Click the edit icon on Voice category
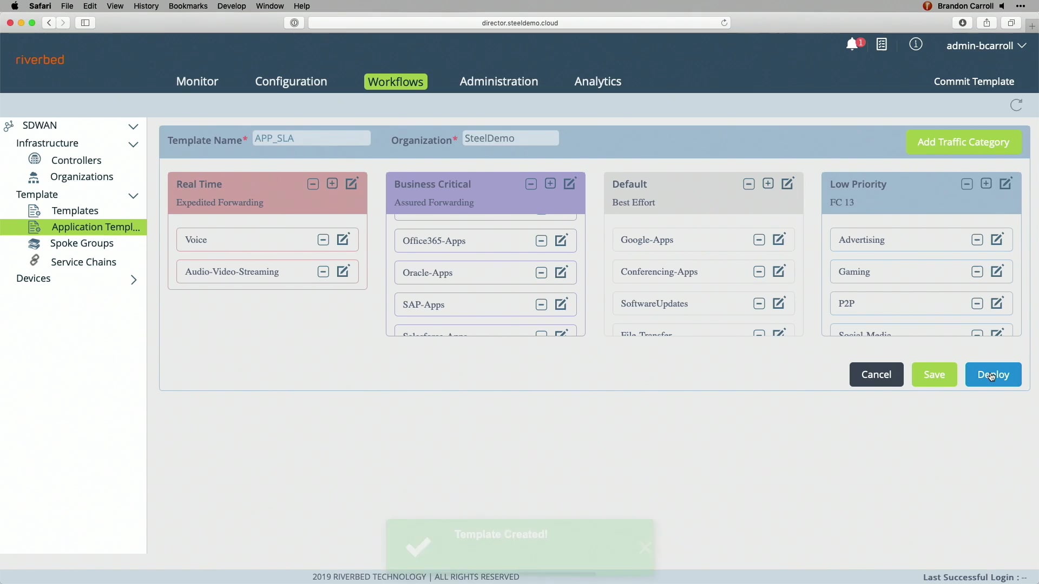This screenshot has height=584, width=1039. (x=343, y=239)
